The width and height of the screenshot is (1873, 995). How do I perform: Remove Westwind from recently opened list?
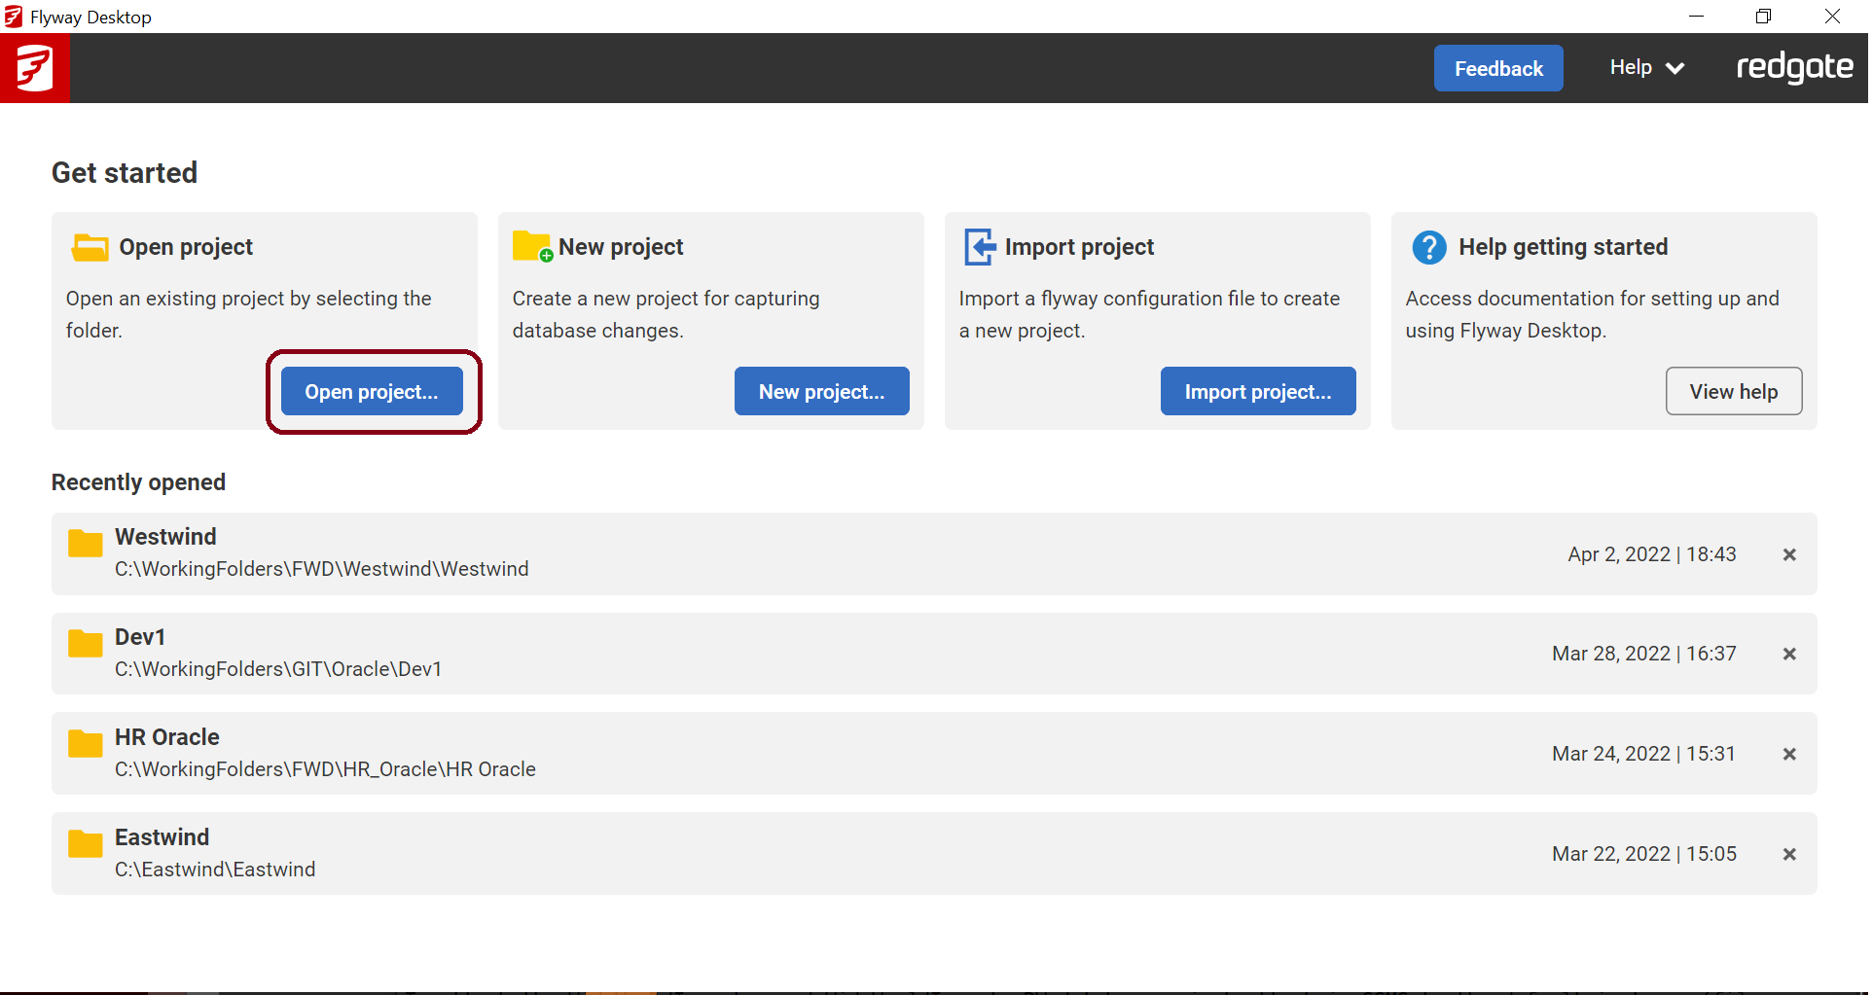point(1789,554)
